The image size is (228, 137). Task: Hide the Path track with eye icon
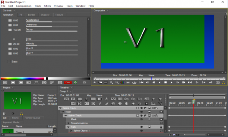[142, 127]
